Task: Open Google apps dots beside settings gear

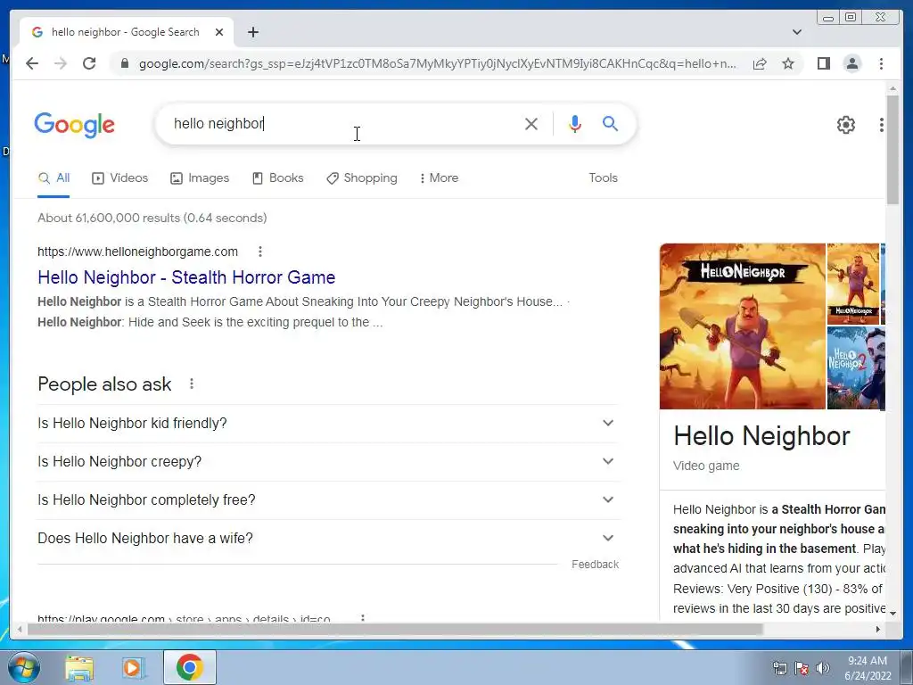Action: (881, 124)
